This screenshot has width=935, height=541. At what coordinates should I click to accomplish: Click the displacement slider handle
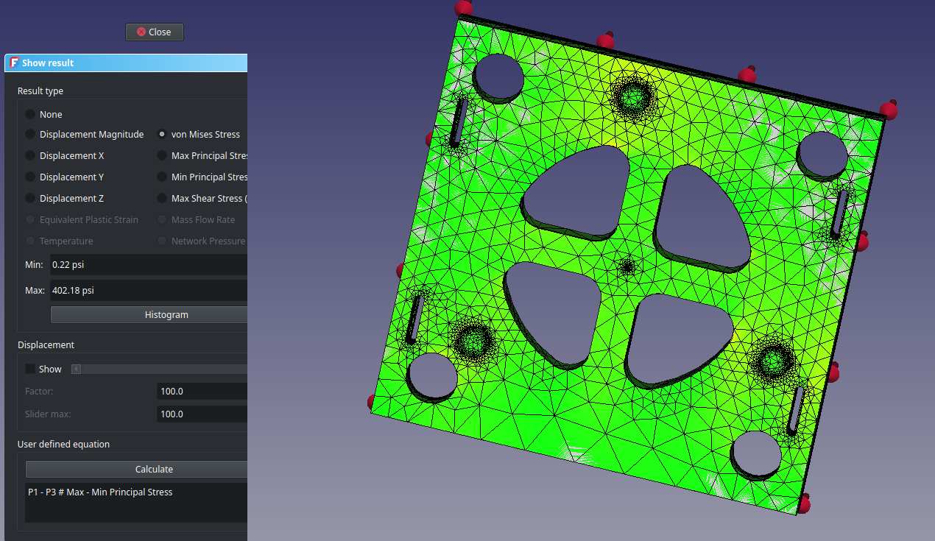click(x=76, y=369)
